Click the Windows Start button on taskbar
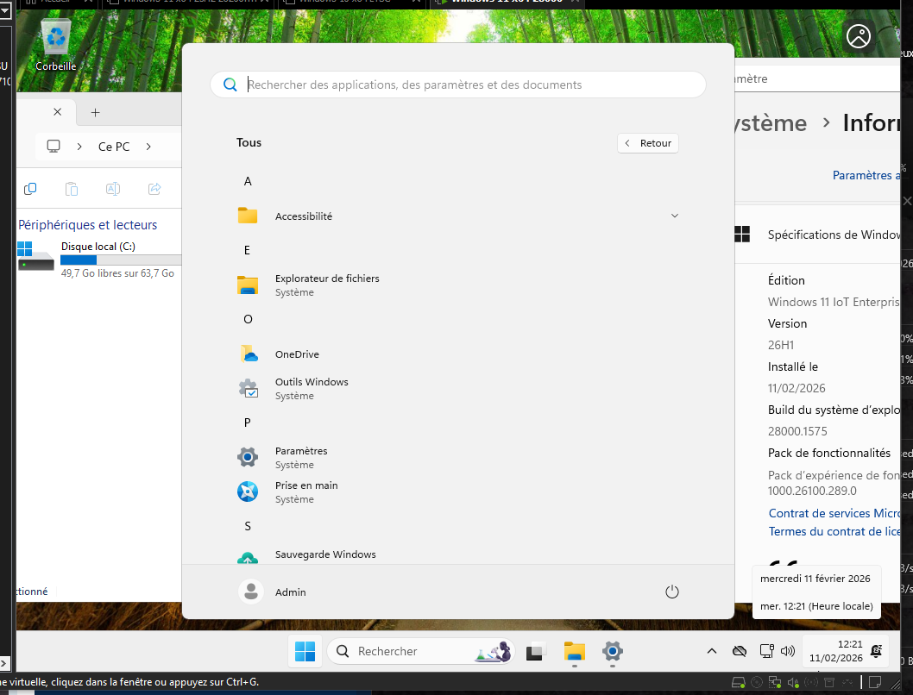 pyautogui.click(x=305, y=652)
